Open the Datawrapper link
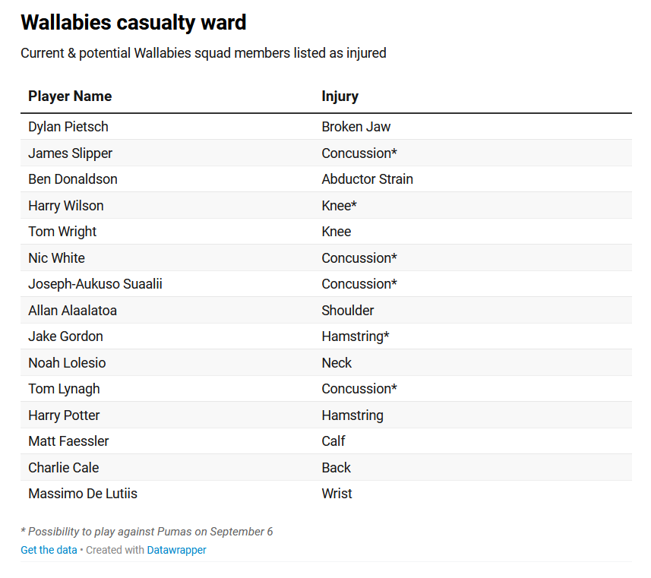This screenshot has height=578, width=651. (x=176, y=550)
